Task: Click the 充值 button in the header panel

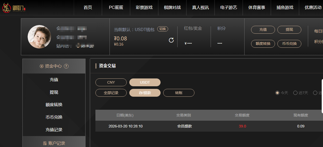Action: pyautogui.click(x=263, y=30)
